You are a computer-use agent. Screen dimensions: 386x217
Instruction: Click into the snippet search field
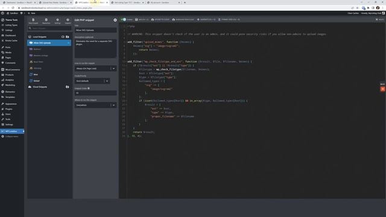(49, 28)
